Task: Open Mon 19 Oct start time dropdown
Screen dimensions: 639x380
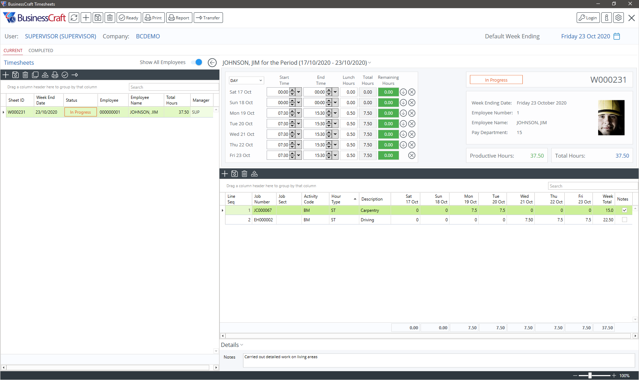Action: click(x=299, y=113)
